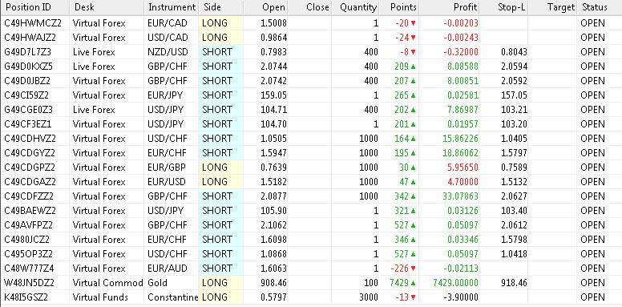Sort by Quantity column header

(355, 7)
